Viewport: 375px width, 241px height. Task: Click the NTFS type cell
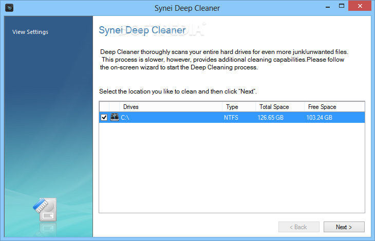(231, 118)
